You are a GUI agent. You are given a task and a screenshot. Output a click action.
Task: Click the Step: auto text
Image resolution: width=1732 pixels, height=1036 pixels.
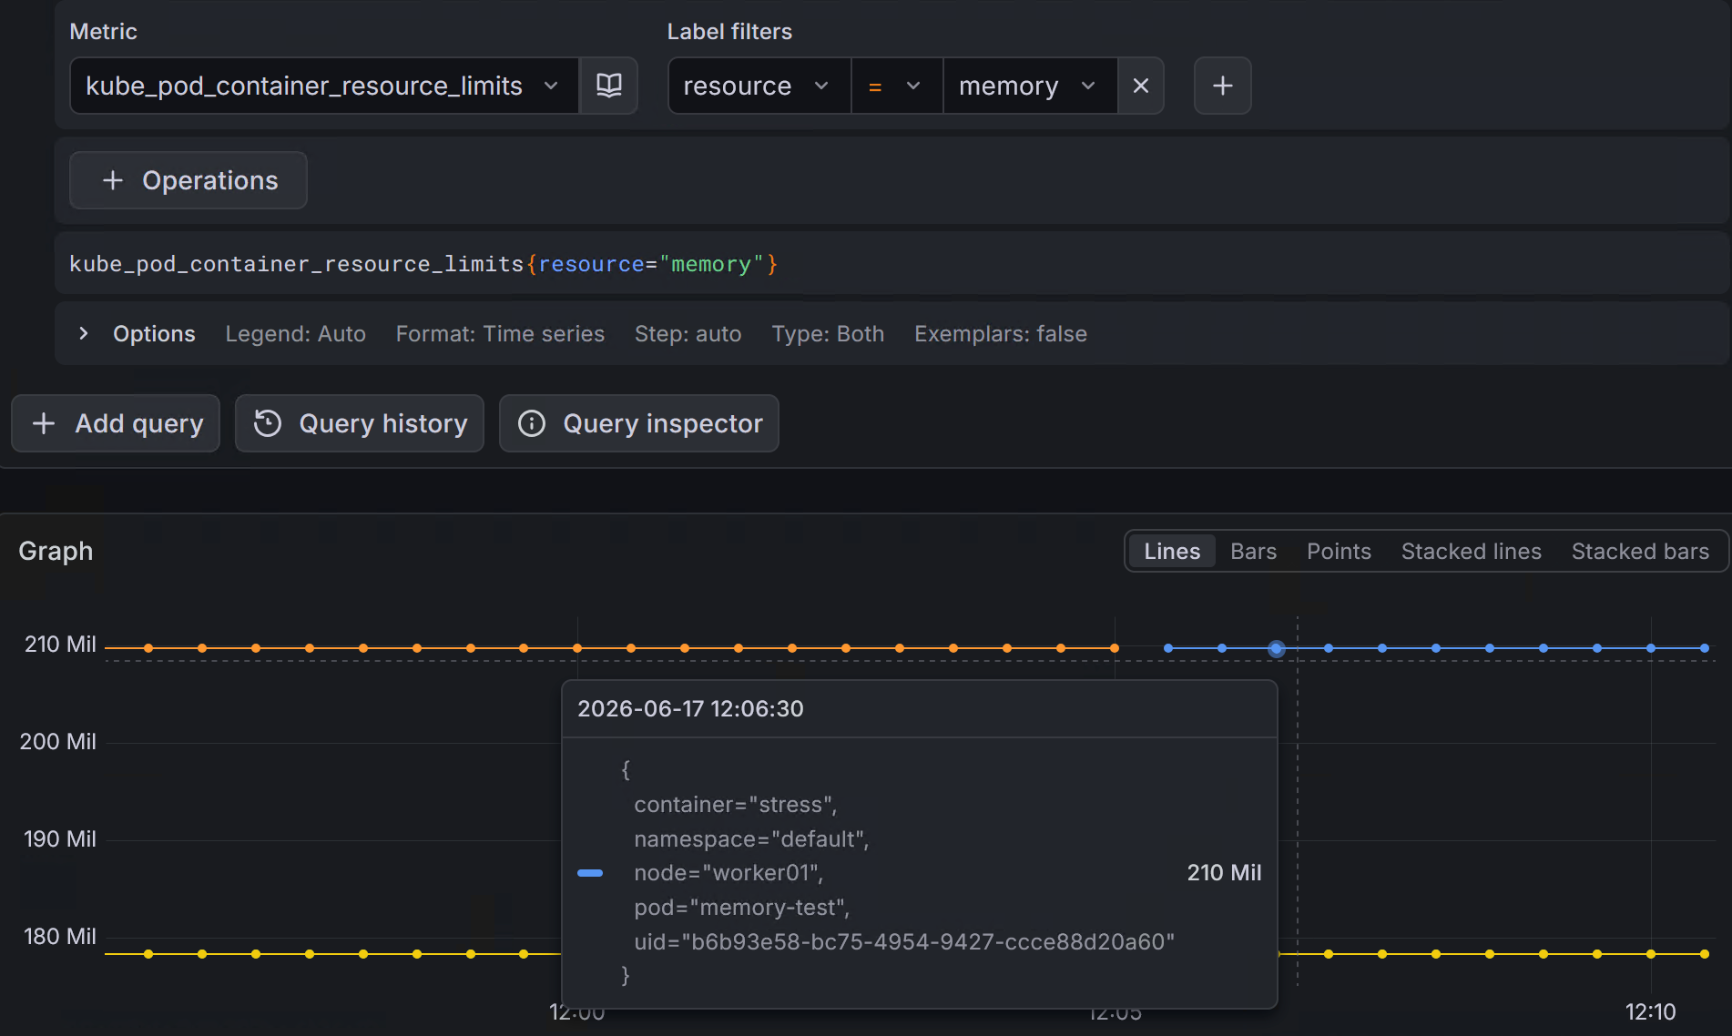tap(688, 334)
